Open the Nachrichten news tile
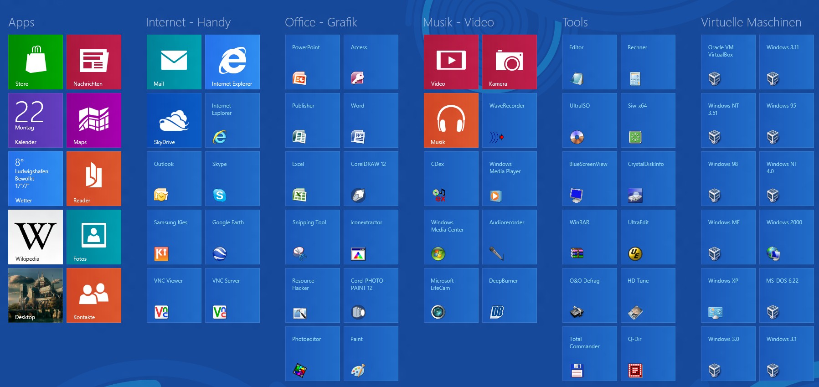 [x=94, y=62]
